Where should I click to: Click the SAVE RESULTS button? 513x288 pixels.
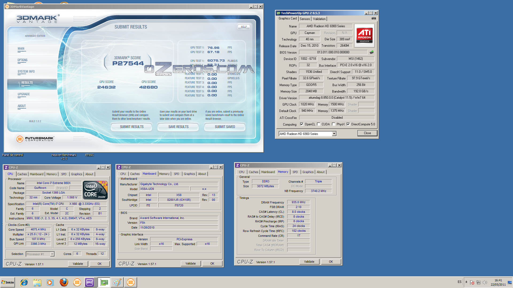(178, 127)
